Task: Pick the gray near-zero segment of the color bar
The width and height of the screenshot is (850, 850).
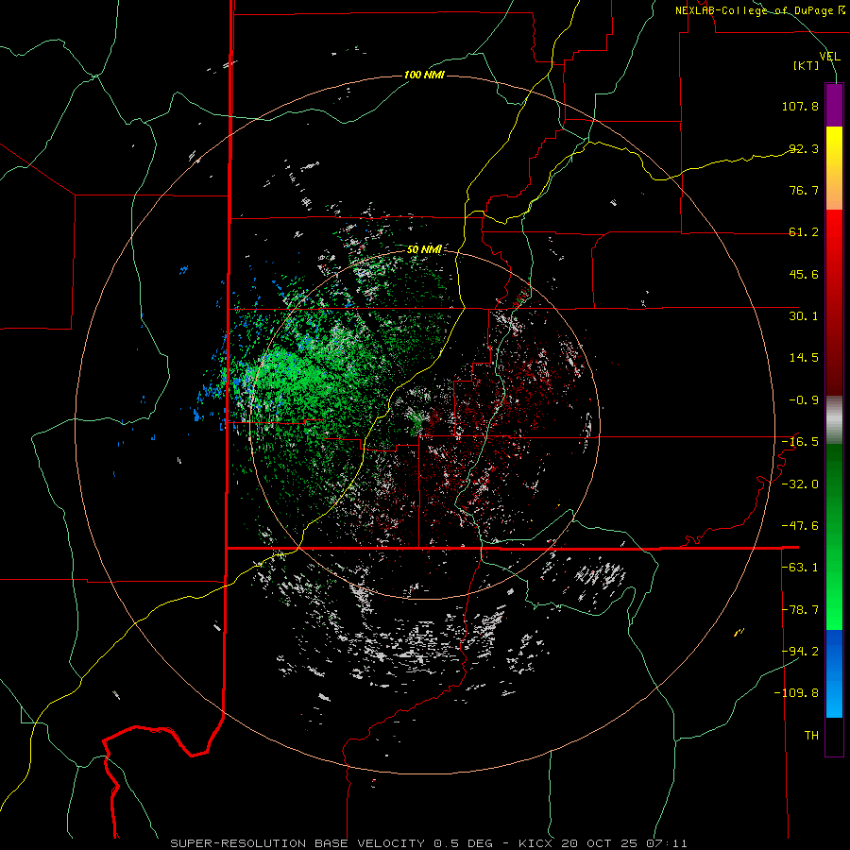Action: tap(834, 420)
